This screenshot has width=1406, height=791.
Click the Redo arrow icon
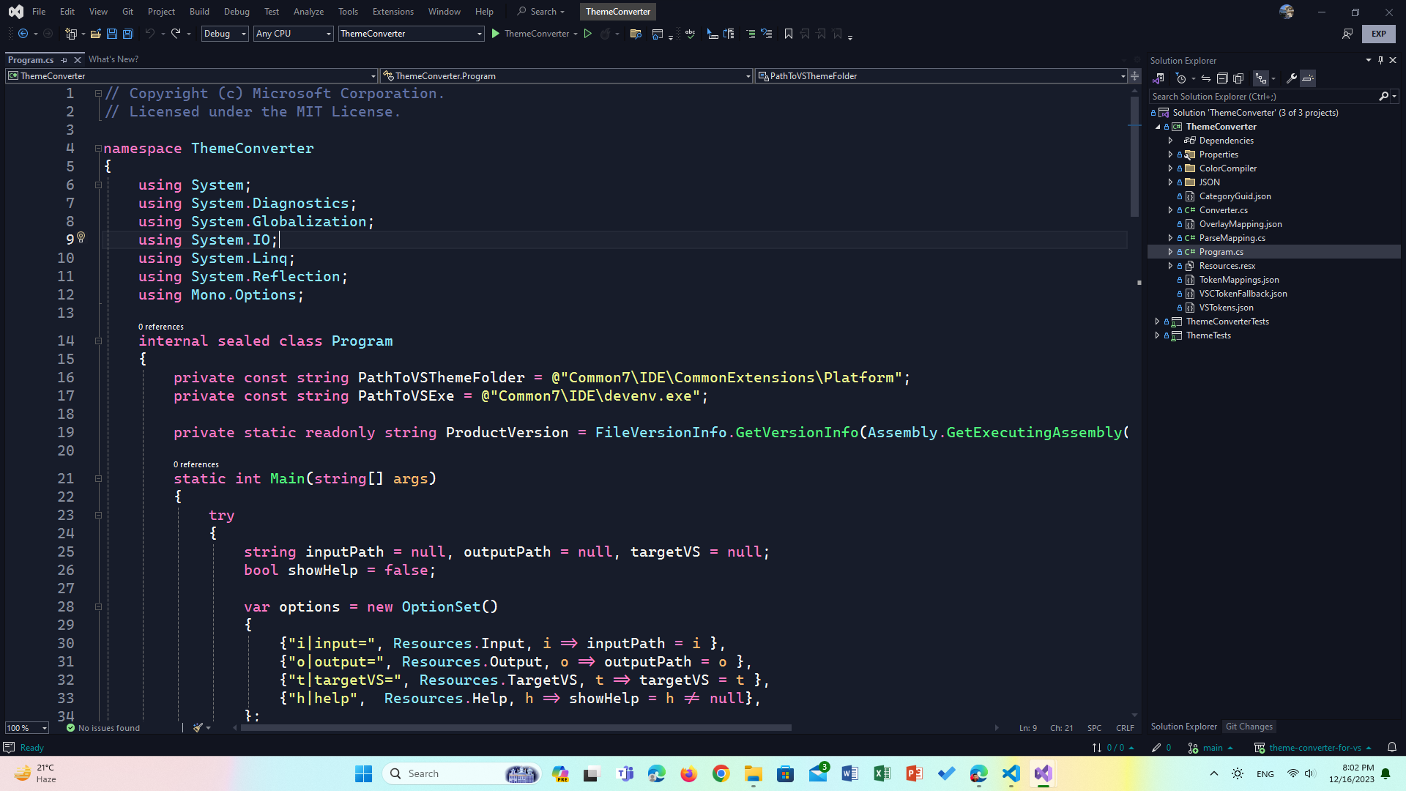176,34
